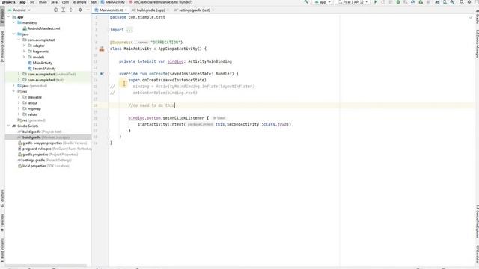Run the app with the green play button
The height and width of the screenshot is (269, 479).
click(x=376, y=2)
